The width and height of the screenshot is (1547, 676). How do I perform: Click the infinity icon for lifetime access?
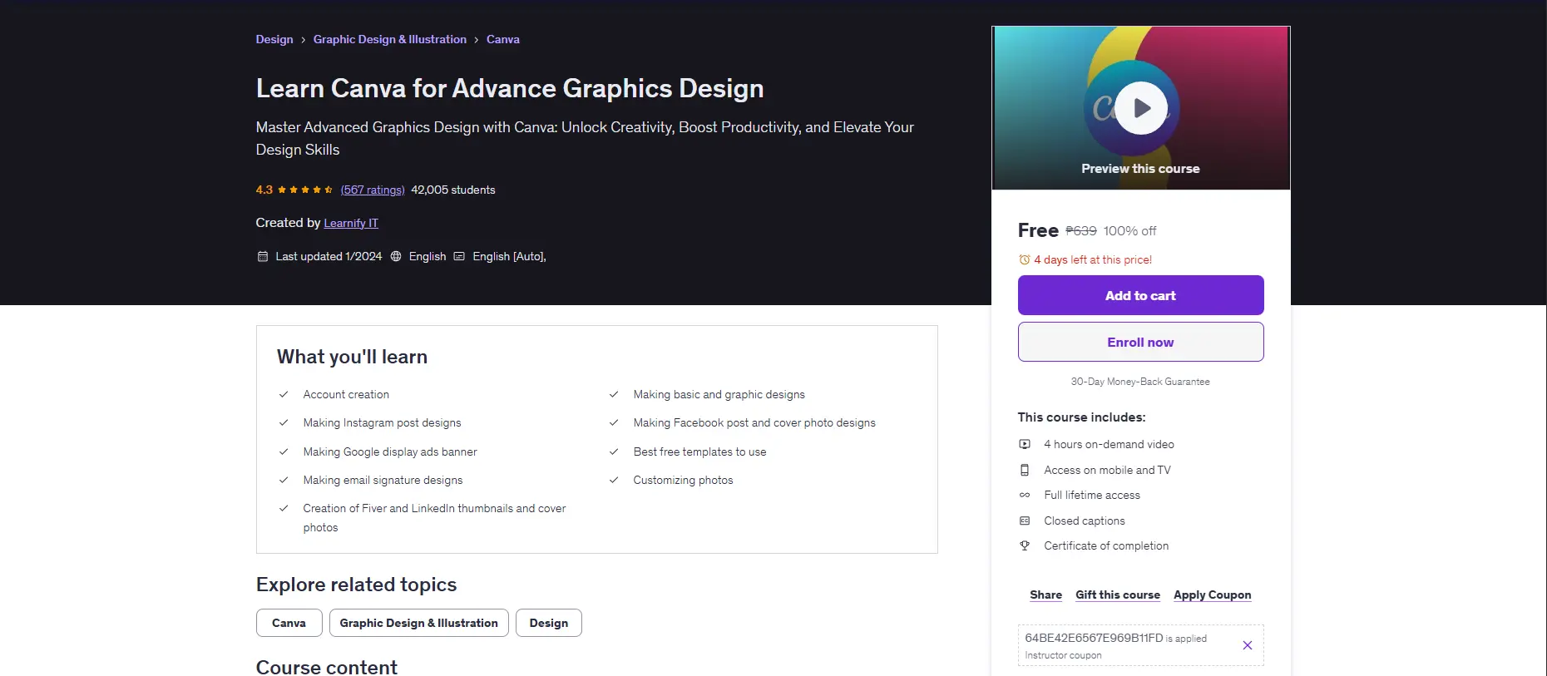click(1025, 495)
